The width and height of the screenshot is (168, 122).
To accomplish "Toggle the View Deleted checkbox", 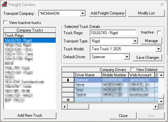I will 132,69.
